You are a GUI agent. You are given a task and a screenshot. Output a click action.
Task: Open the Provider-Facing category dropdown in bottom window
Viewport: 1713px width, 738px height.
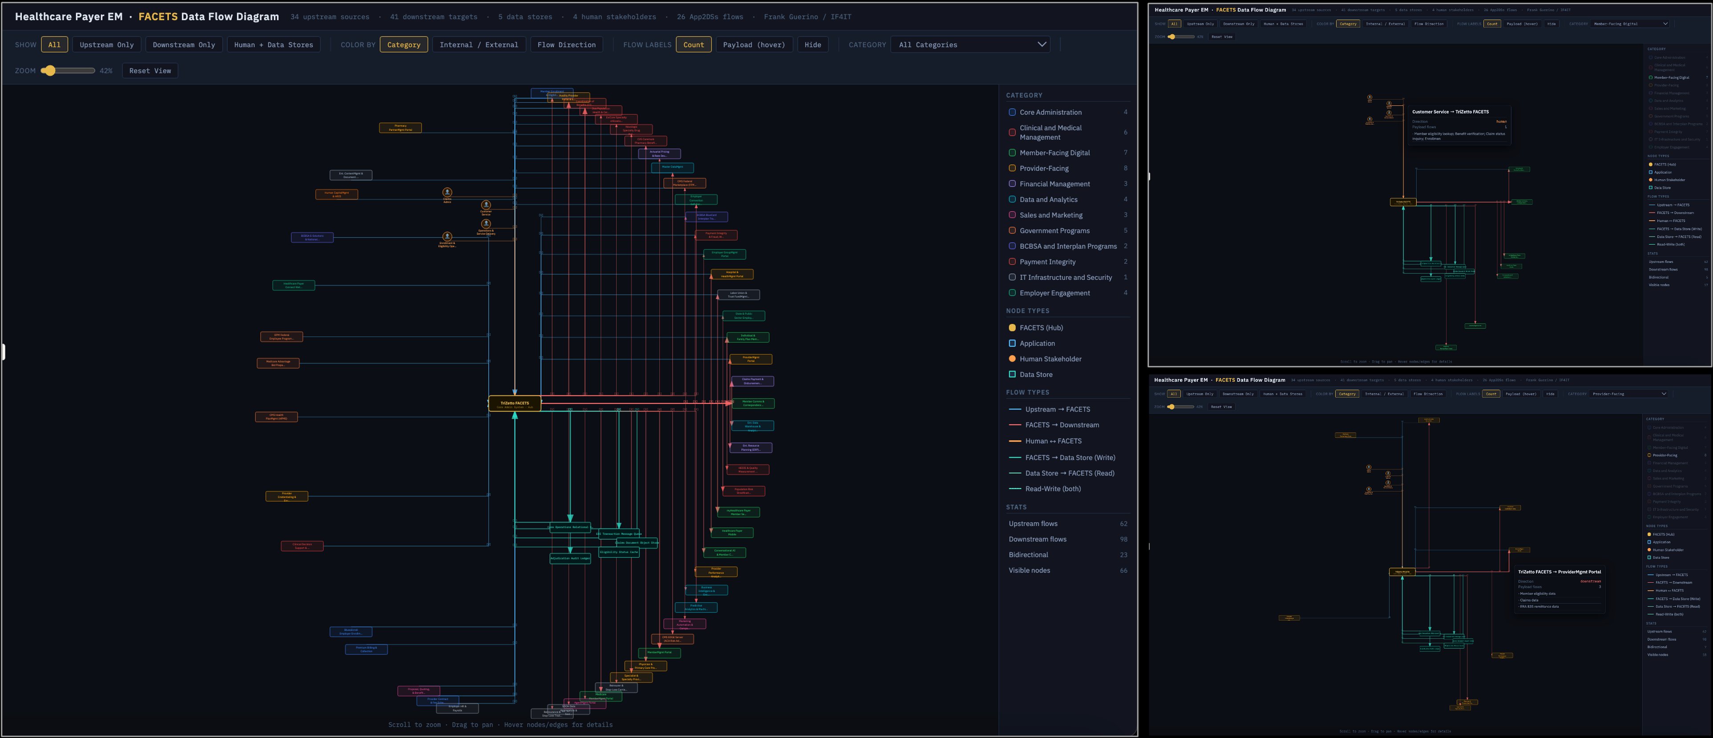point(1628,394)
